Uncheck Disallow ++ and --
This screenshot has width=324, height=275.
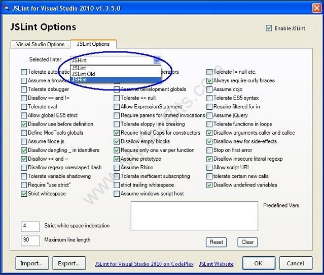point(24,159)
